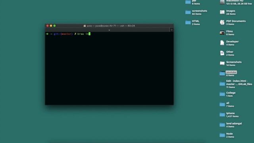This screenshot has width=254, height=143.
Task: Select the Macintosh HD drive icon
Action: (x=222, y=2)
